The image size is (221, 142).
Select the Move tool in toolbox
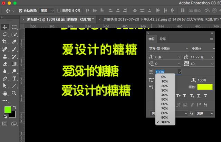[5, 27]
